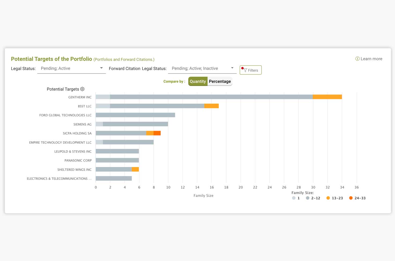Click Potential Targets of the Portfolio title
Screen dimensions: 395x261
coord(51,59)
